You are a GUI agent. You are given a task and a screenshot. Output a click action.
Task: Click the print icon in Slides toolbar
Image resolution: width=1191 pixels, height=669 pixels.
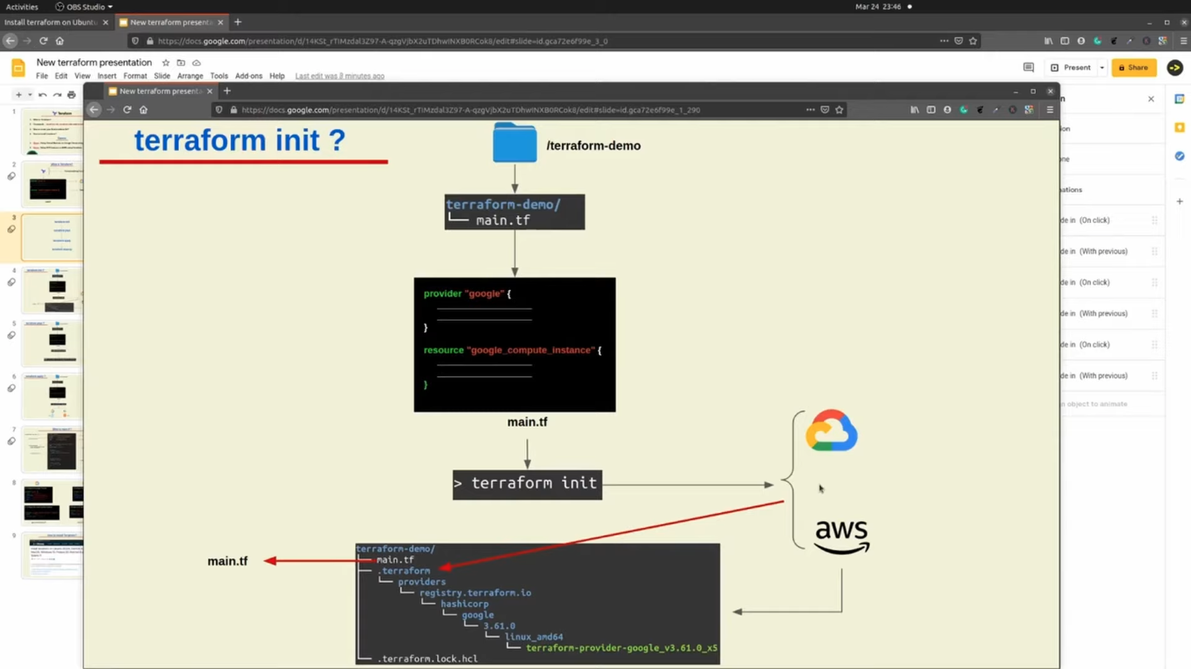pos(71,95)
